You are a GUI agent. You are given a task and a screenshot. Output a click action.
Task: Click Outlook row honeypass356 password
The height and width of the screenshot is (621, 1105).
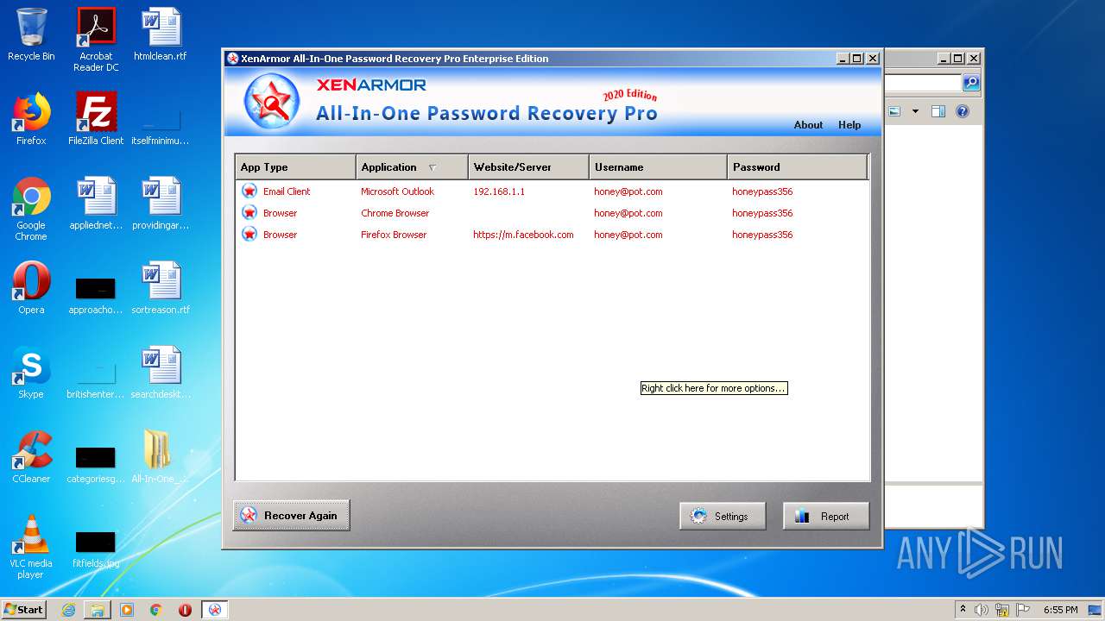coord(762,191)
